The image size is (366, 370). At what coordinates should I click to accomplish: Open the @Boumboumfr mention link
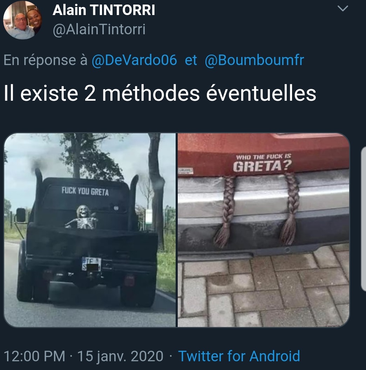[254, 60]
